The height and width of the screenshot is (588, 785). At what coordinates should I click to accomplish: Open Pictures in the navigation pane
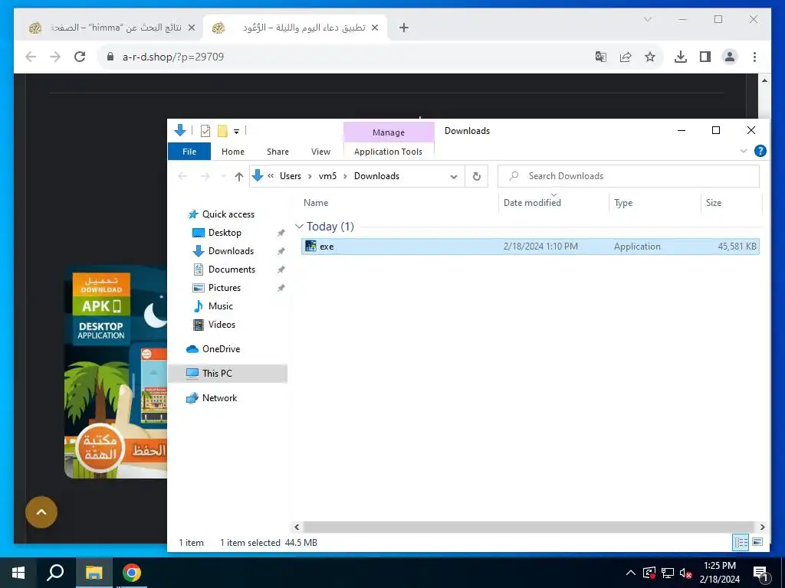(x=225, y=288)
